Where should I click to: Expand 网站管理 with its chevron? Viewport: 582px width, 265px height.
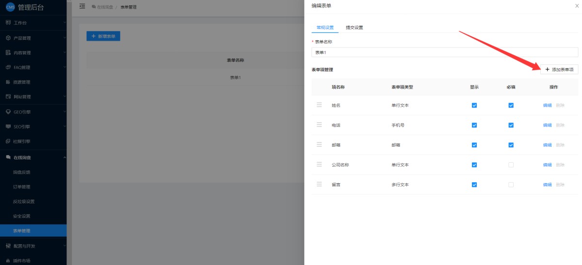coord(65,97)
